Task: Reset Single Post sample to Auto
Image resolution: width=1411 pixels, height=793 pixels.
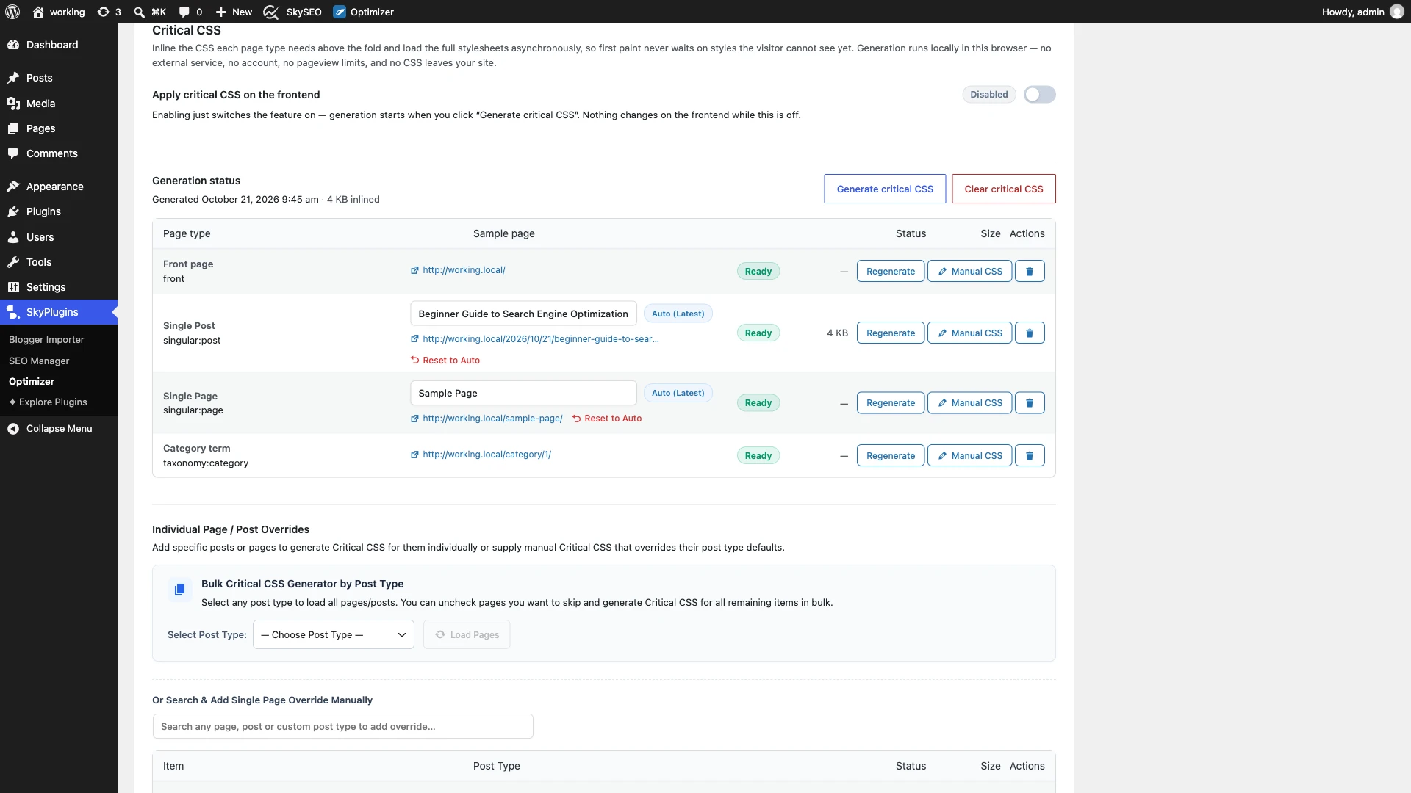Action: tap(445, 361)
